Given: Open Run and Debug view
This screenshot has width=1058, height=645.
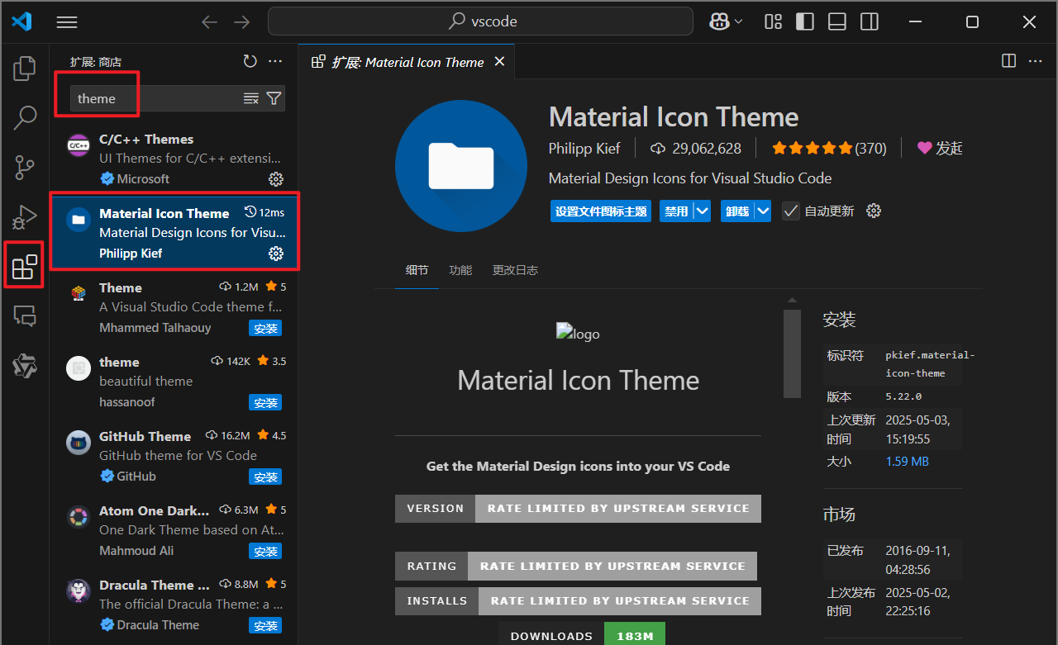Looking at the screenshot, I should pos(25,217).
